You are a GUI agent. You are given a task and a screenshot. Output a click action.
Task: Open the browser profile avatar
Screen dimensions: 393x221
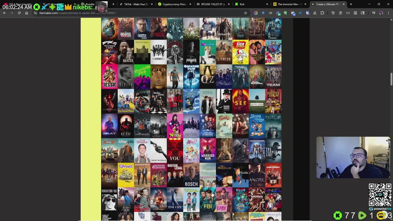point(381,13)
